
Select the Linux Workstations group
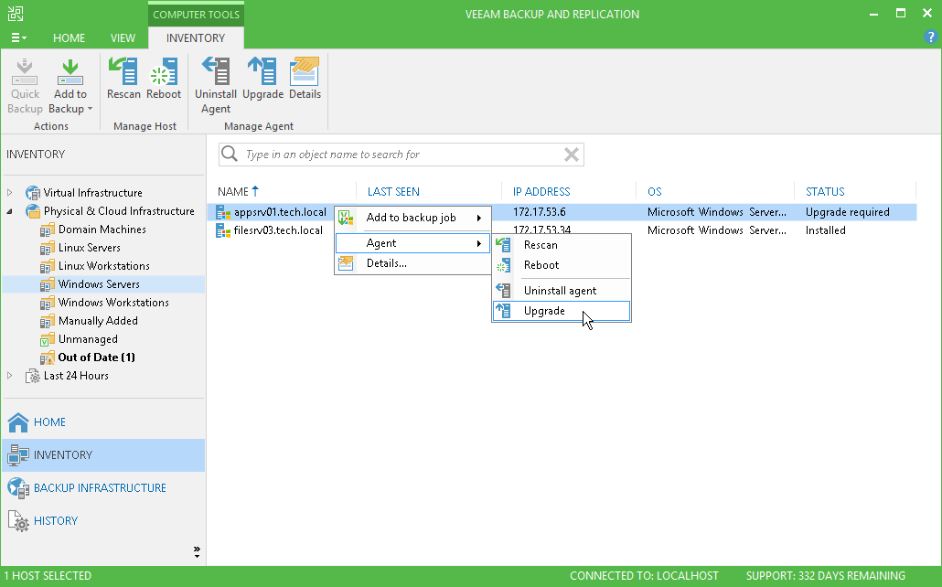point(104,265)
